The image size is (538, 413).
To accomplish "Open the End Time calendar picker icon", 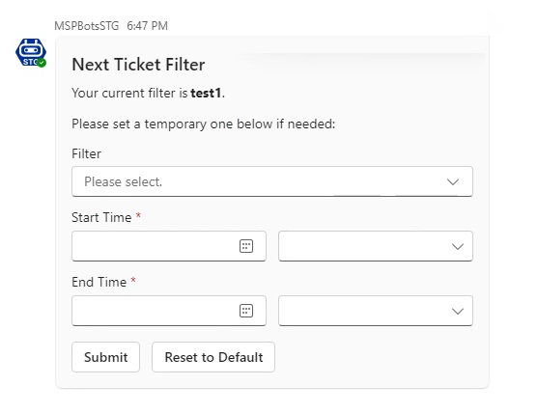I will [x=246, y=311].
